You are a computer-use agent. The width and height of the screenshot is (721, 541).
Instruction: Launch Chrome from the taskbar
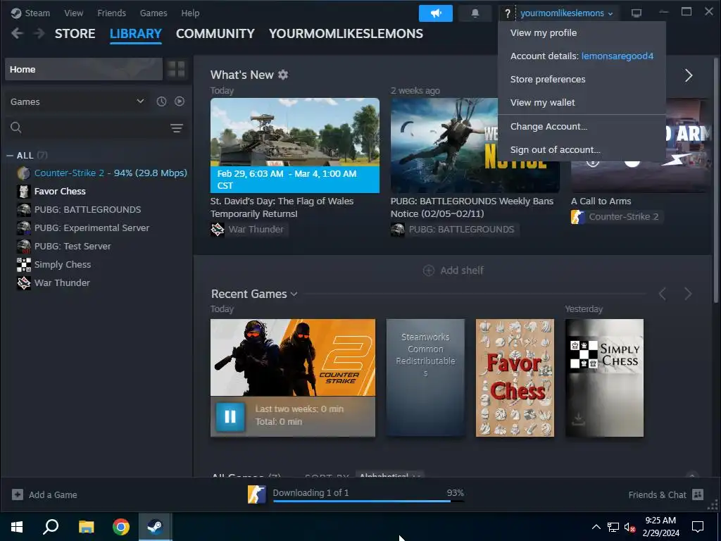(121, 527)
